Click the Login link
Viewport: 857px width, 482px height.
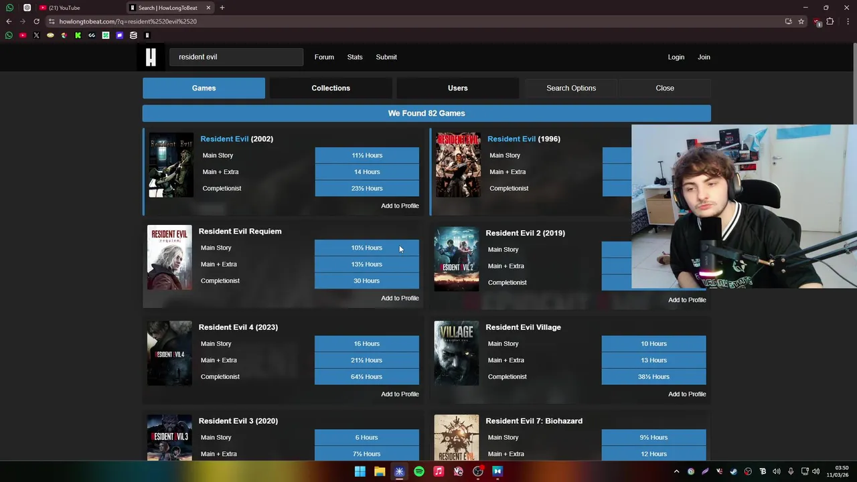pyautogui.click(x=676, y=57)
